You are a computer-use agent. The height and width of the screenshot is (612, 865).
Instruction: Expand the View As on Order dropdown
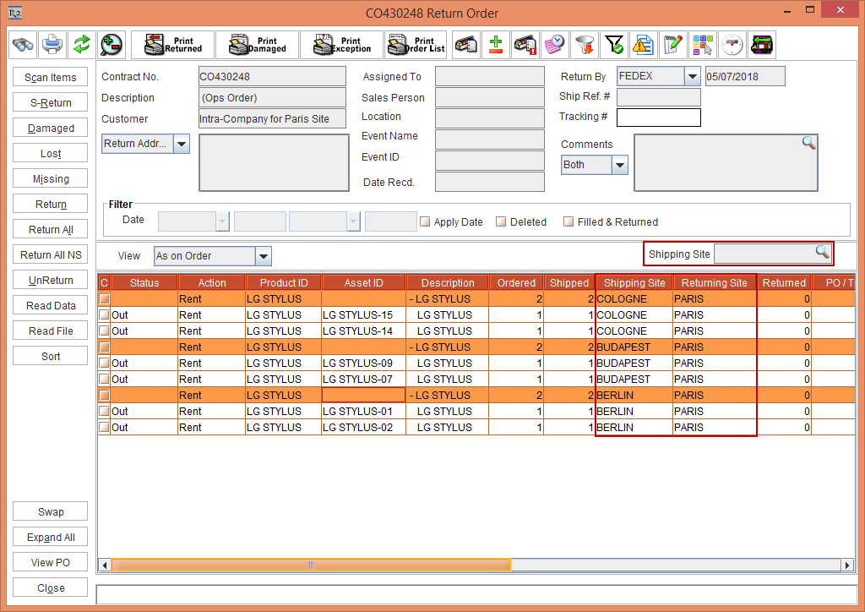tap(263, 256)
